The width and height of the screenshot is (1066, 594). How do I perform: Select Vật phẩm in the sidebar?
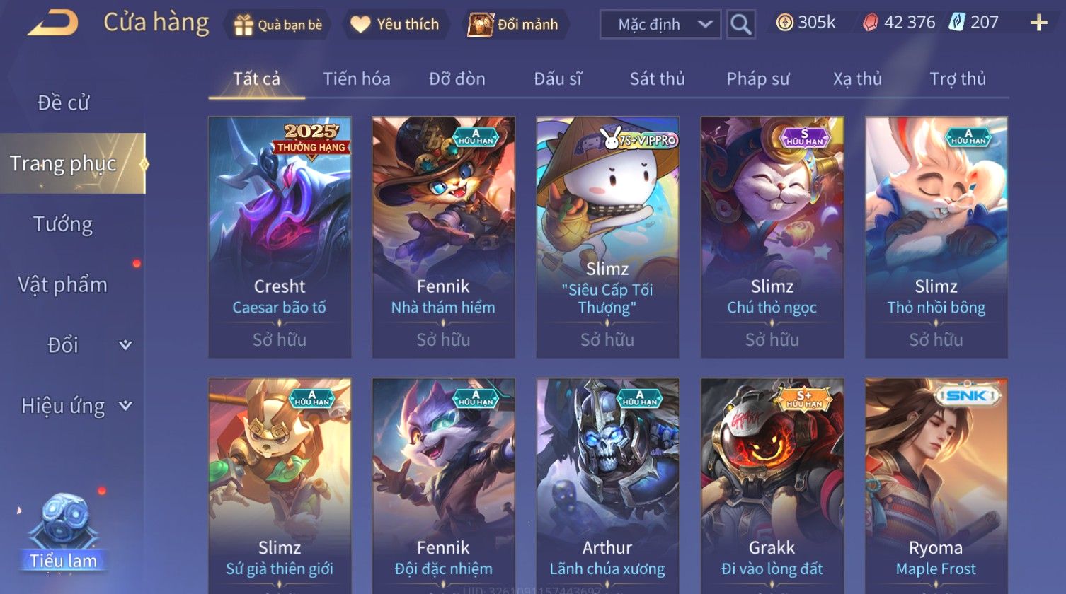tap(64, 284)
